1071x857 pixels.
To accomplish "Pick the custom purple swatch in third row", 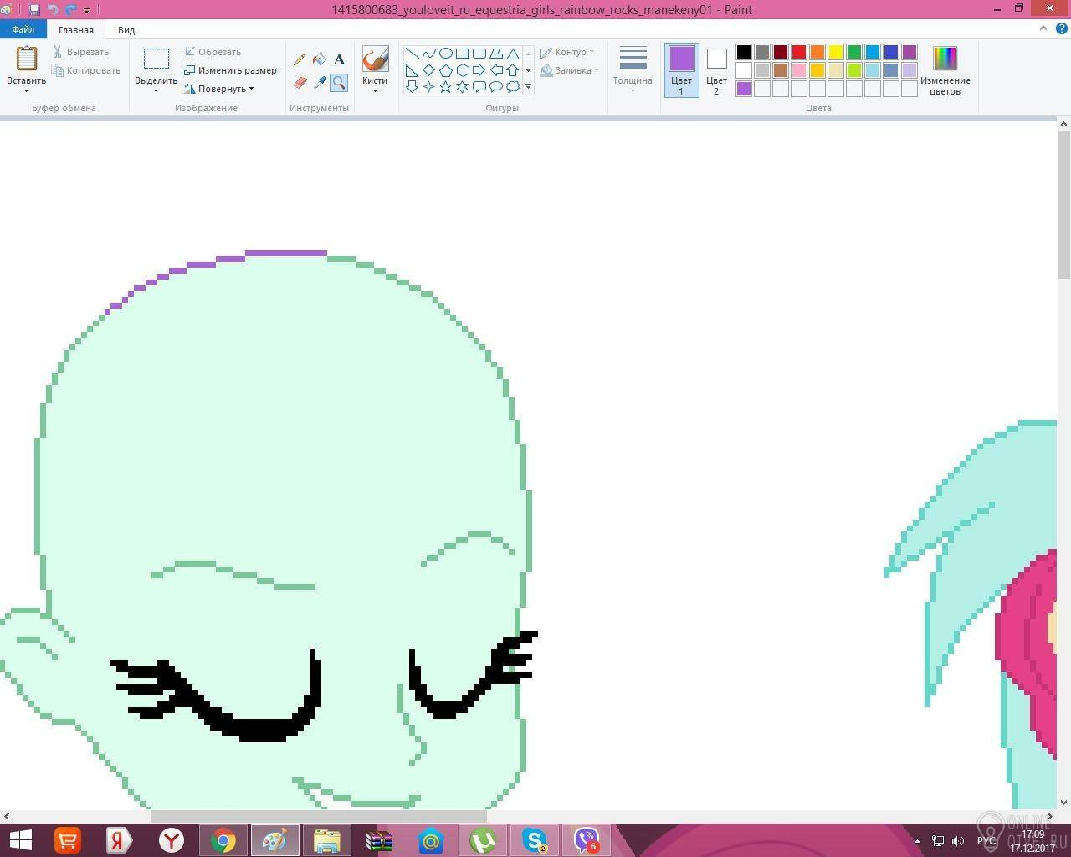I will coord(744,89).
